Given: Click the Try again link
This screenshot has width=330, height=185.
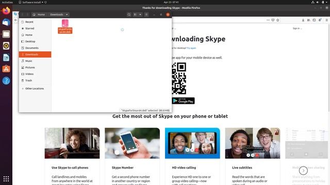Looking at the screenshot, I should (x=191, y=48).
